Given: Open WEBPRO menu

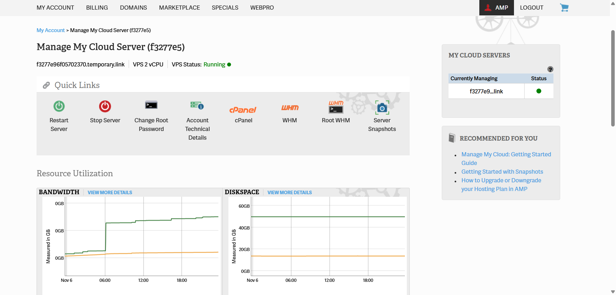Looking at the screenshot, I should pyautogui.click(x=262, y=8).
